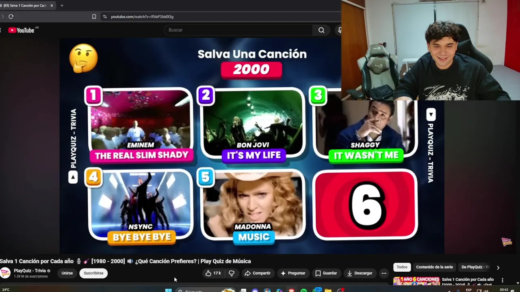Click the taskbar clock showing 03:42
520x292 pixels.
pyautogui.click(x=504, y=290)
